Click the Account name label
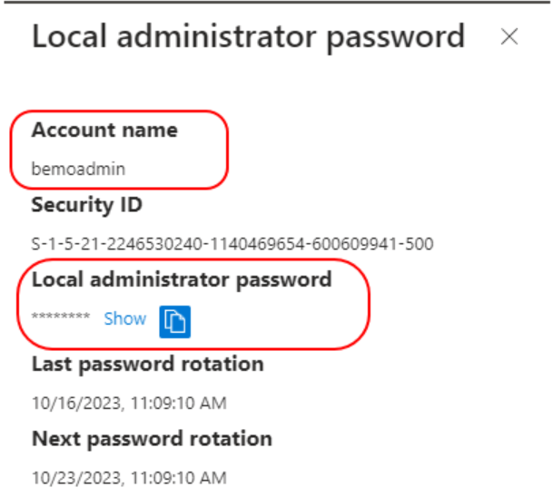Image resolution: width=553 pixels, height=497 pixels. tap(104, 130)
